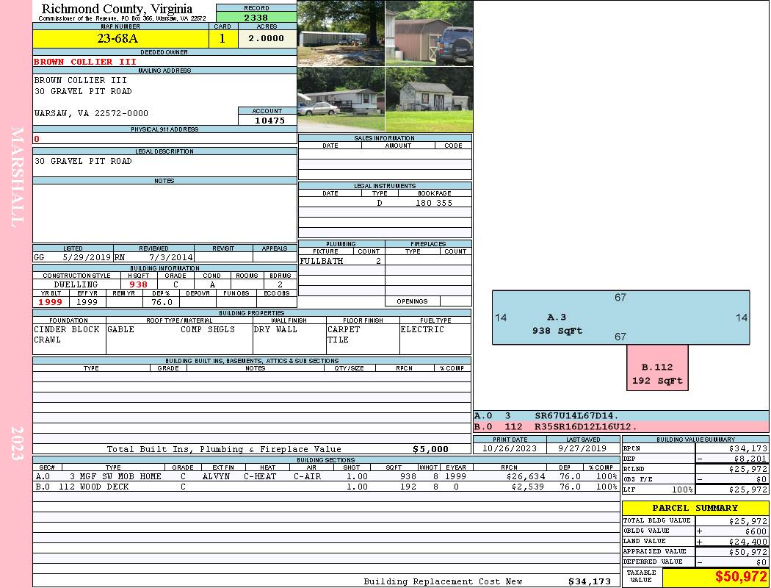Select the bottom-left mobile home photo
This screenshot has width=771, height=588.
click(341, 99)
